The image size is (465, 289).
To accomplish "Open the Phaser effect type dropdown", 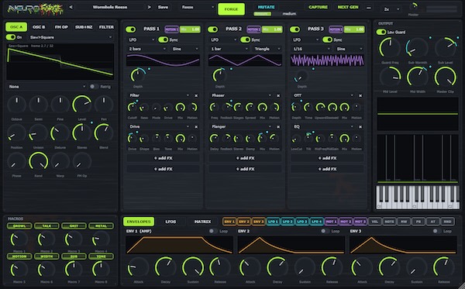I will [x=241, y=95].
